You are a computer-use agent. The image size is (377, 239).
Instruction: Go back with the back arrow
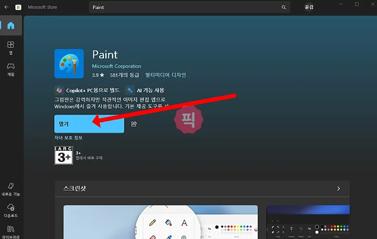coord(7,7)
